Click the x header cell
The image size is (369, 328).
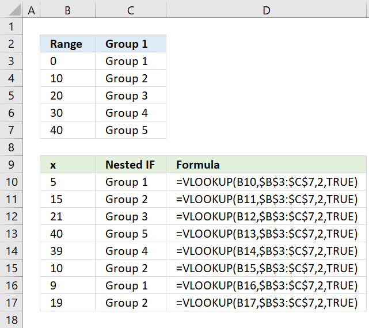(x=68, y=165)
